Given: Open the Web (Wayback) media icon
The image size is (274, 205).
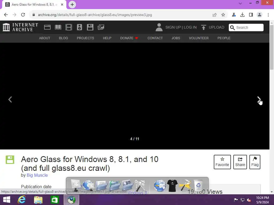Looking at the screenshot, I should (x=47, y=27).
